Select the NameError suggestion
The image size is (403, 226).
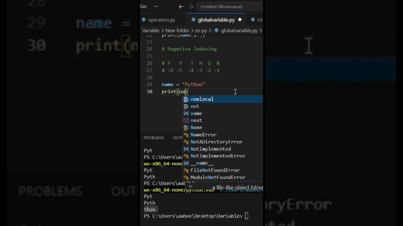click(x=223, y=135)
